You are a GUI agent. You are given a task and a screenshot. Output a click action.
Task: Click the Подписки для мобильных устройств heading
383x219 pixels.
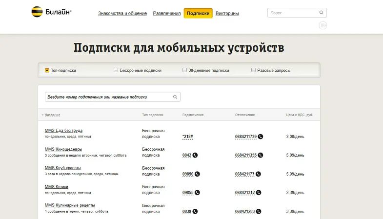(x=179, y=48)
